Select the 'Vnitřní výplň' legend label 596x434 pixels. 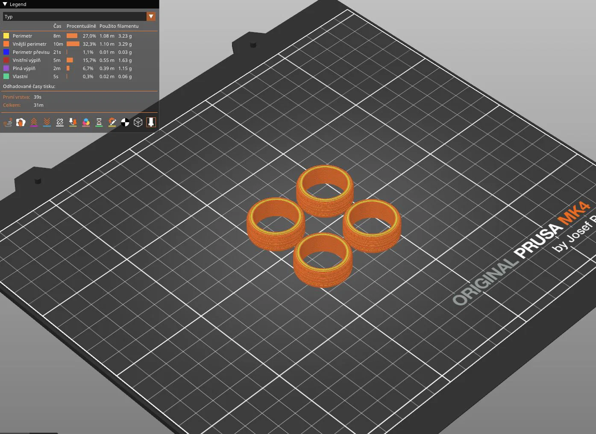coord(26,60)
